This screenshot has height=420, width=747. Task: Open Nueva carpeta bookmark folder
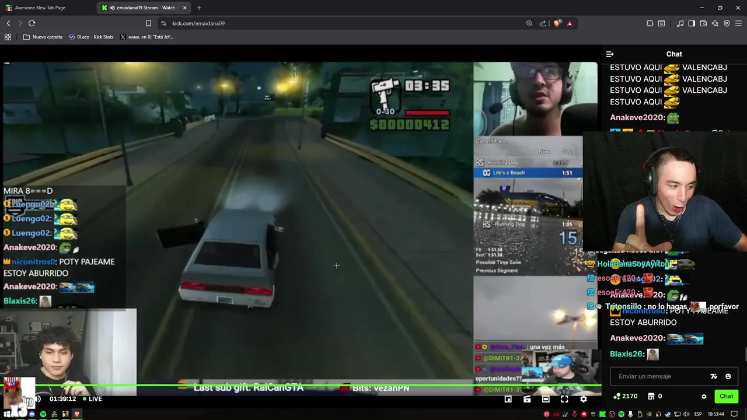[x=43, y=37]
